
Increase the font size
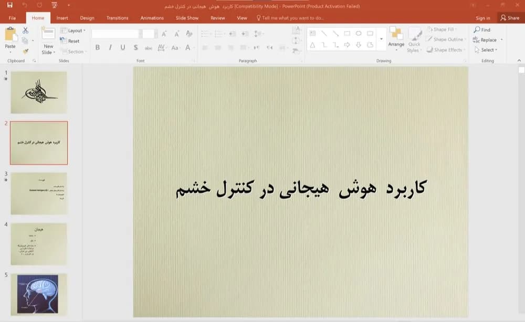(x=164, y=34)
